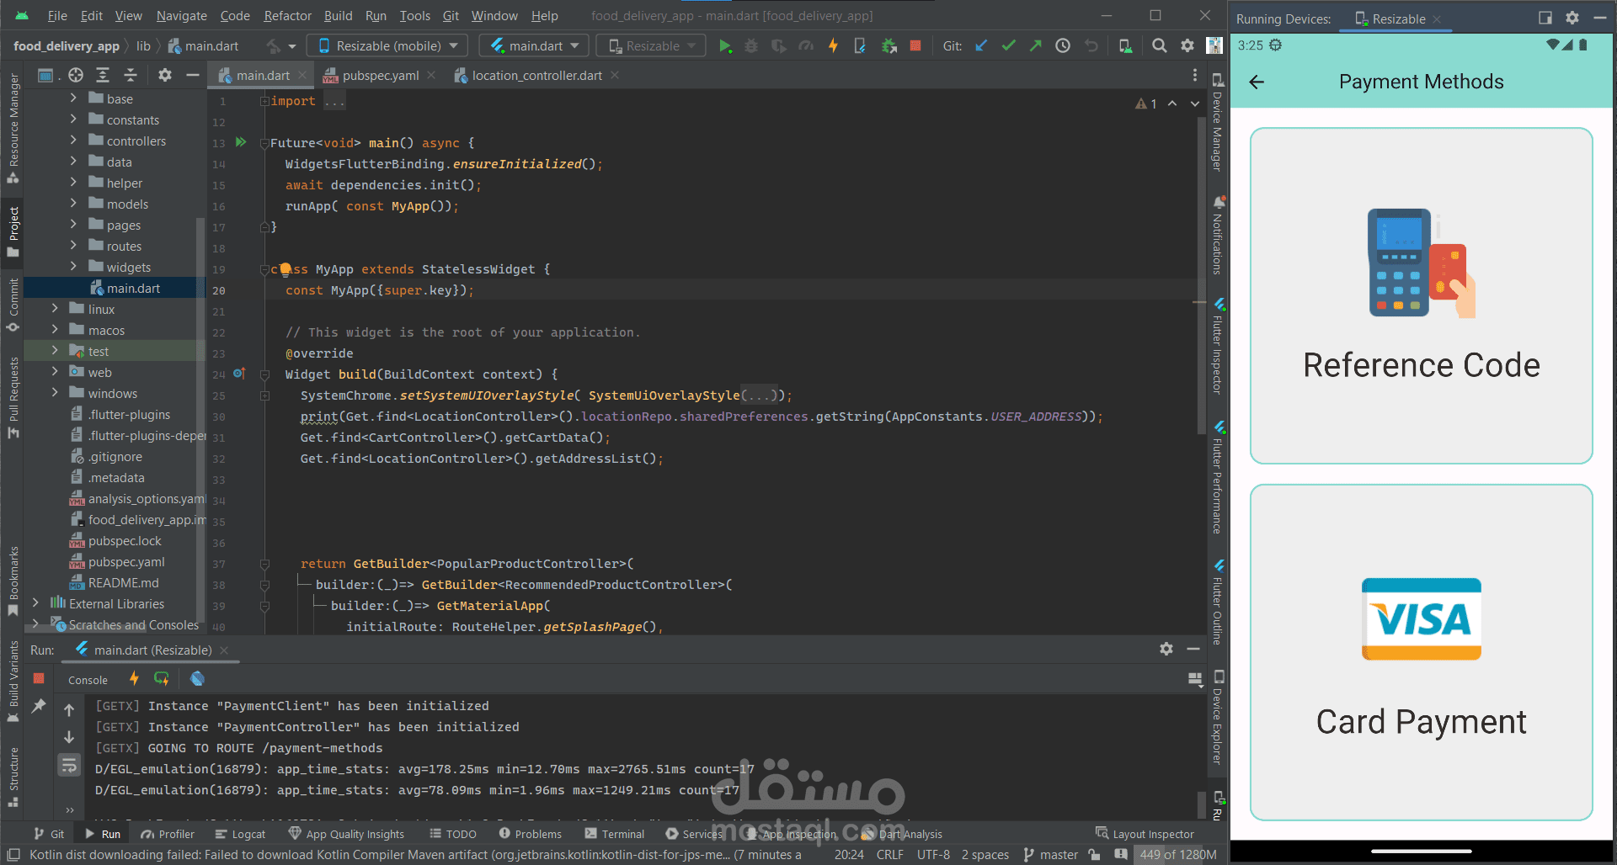Go back using the Payment Methods arrow in the emulator
This screenshot has width=1617, height=865.
coord(1257,82)
